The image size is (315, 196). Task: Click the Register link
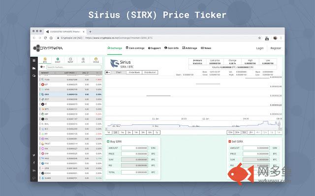pyautogui.click(x=276, y=48)
